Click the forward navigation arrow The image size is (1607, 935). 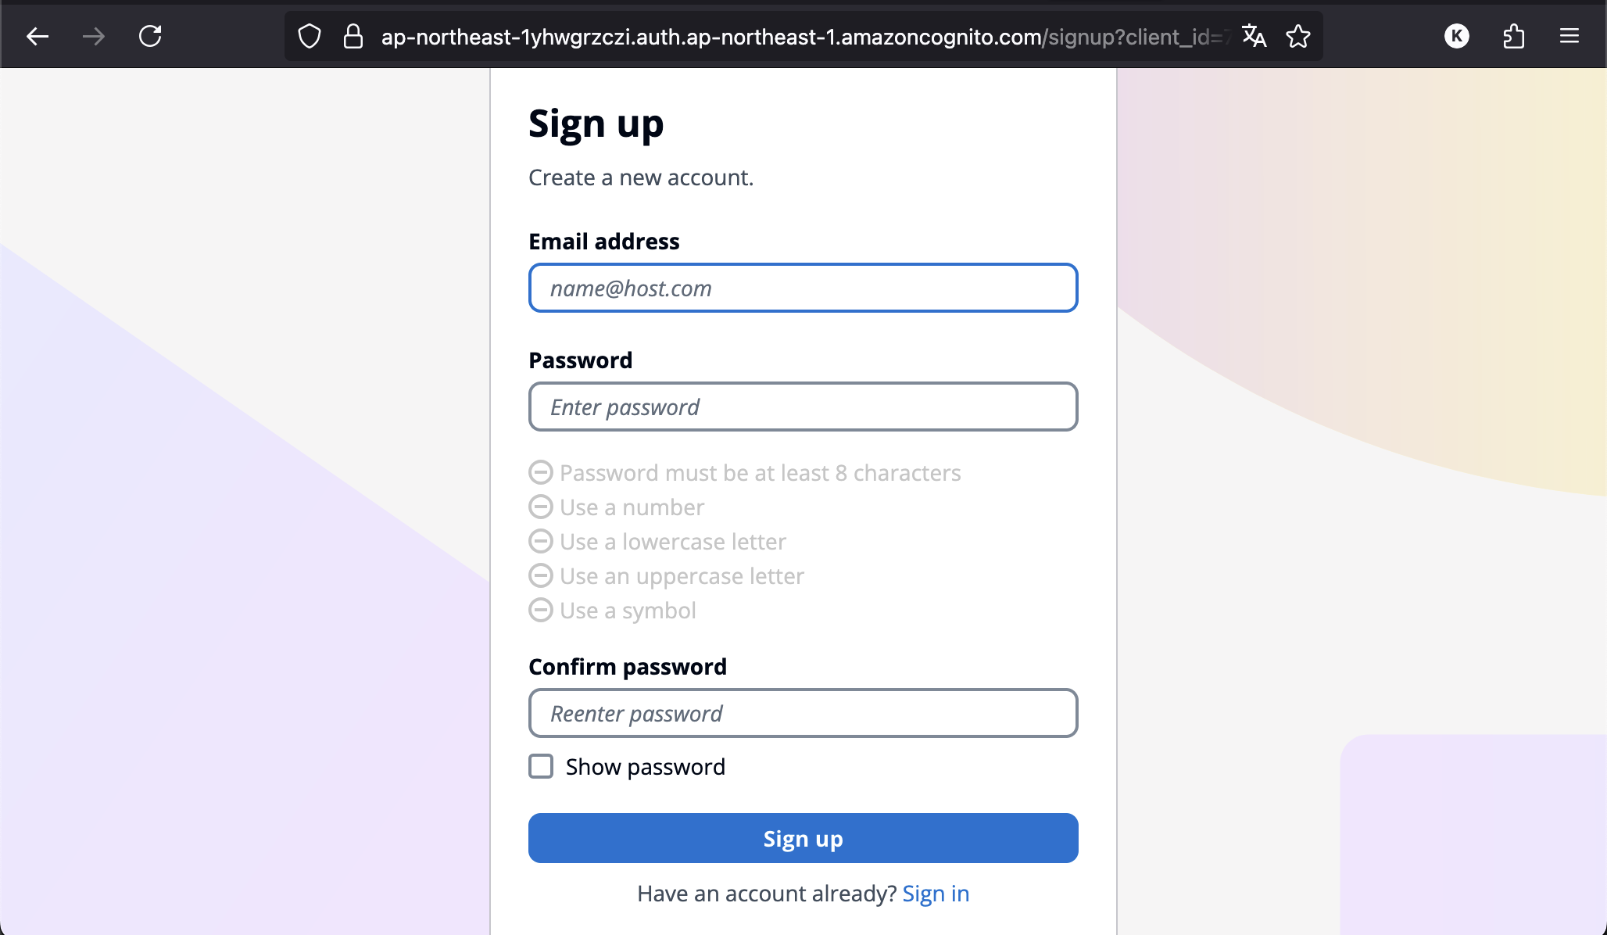[x=94, y=36]
